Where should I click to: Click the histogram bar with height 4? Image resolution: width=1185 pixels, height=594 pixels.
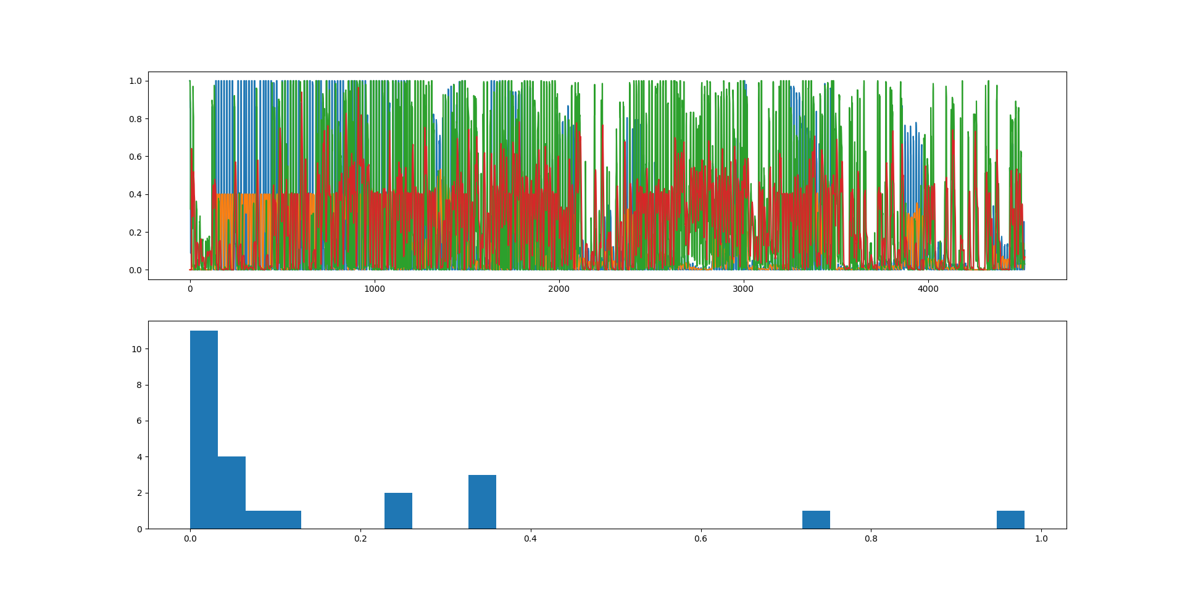point(231,492)
